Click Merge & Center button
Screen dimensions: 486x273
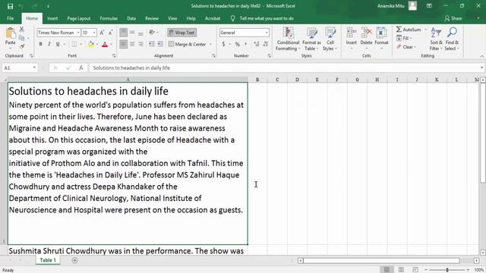click(x=188, y=44)
